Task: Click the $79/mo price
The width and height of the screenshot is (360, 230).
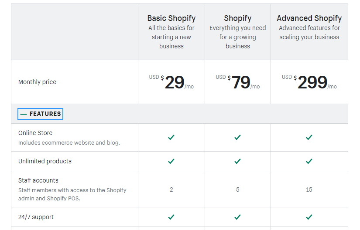Action: [241, 82]
